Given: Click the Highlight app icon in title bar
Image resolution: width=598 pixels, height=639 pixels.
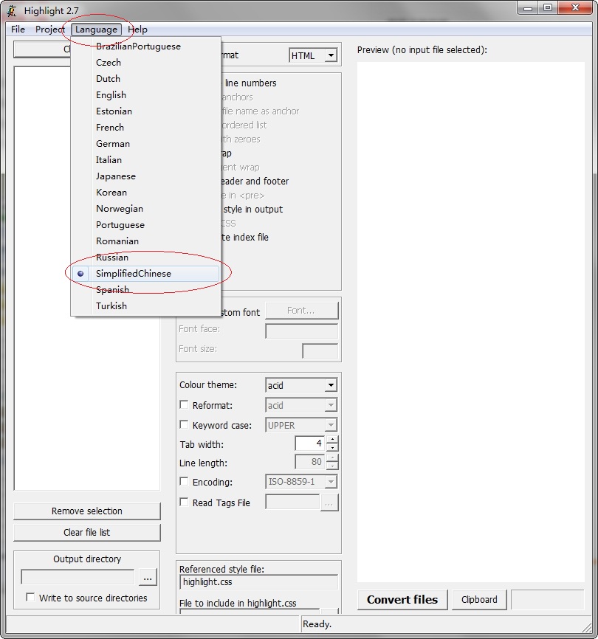Looking at the screenshot, I should point(11,10).
